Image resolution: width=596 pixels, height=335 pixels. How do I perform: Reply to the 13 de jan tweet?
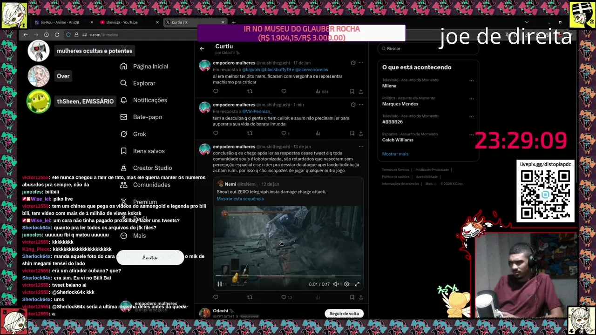click(x=216, y=297)
